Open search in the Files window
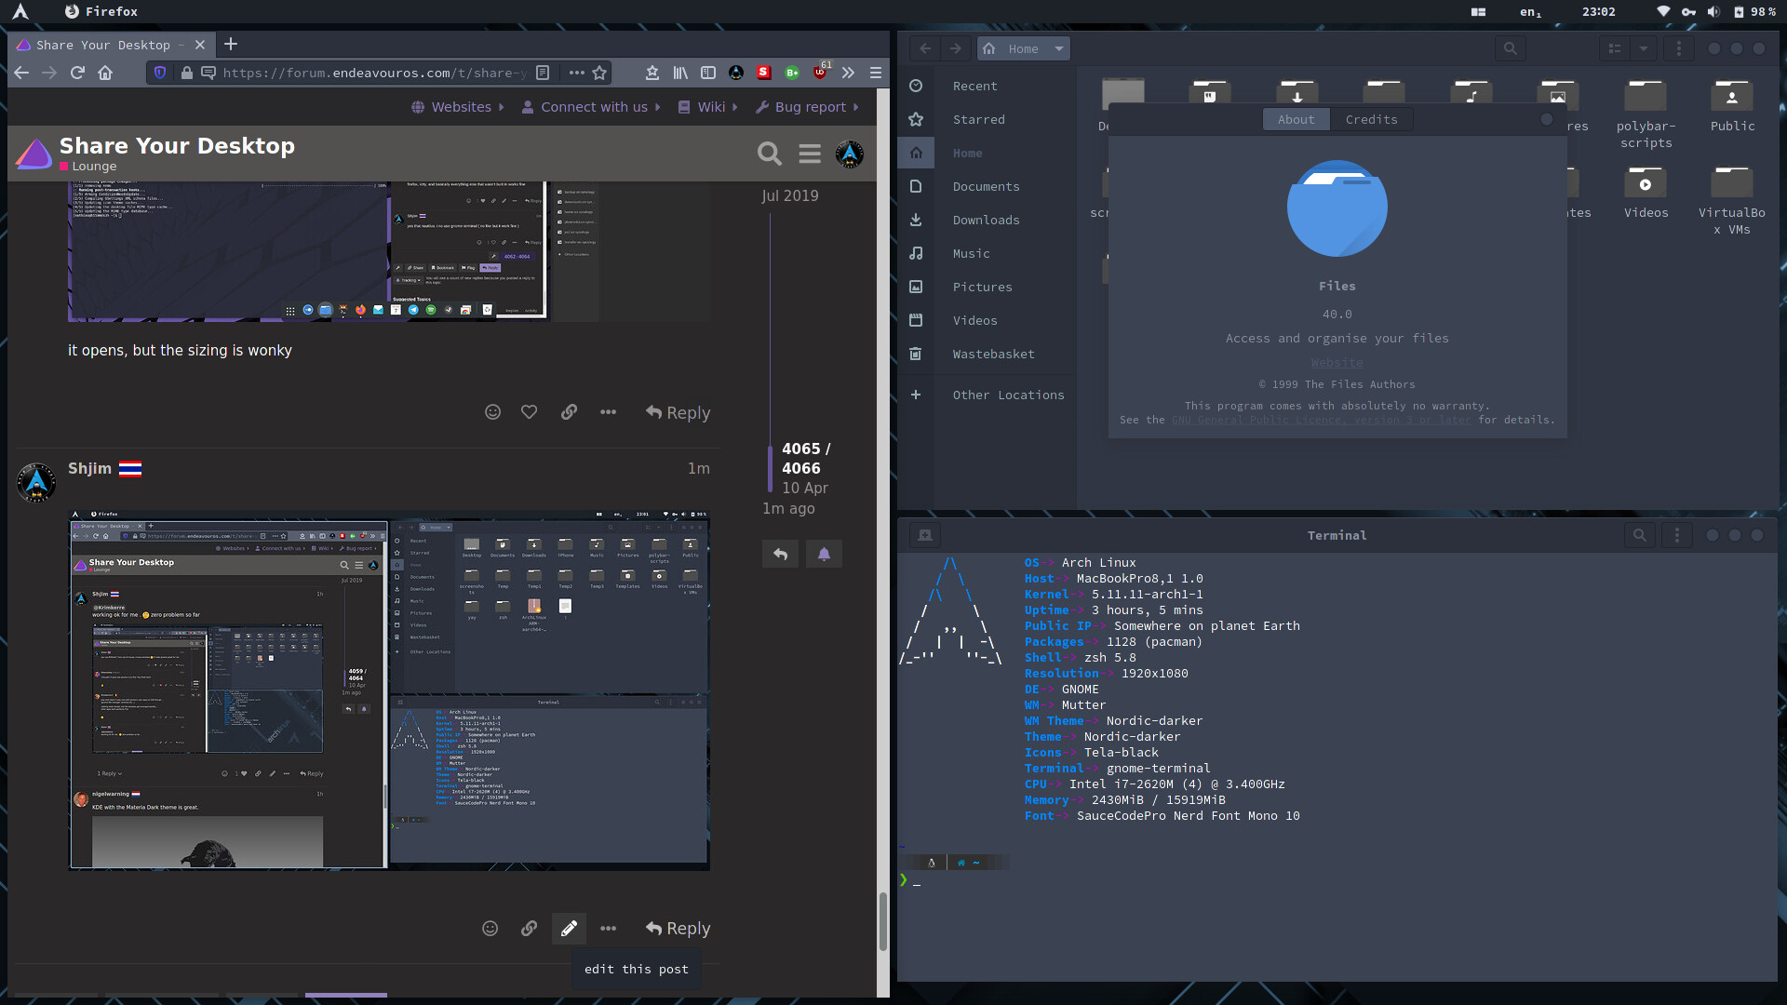This screenshot has width=1787, height=1005. coord(1511,48)
